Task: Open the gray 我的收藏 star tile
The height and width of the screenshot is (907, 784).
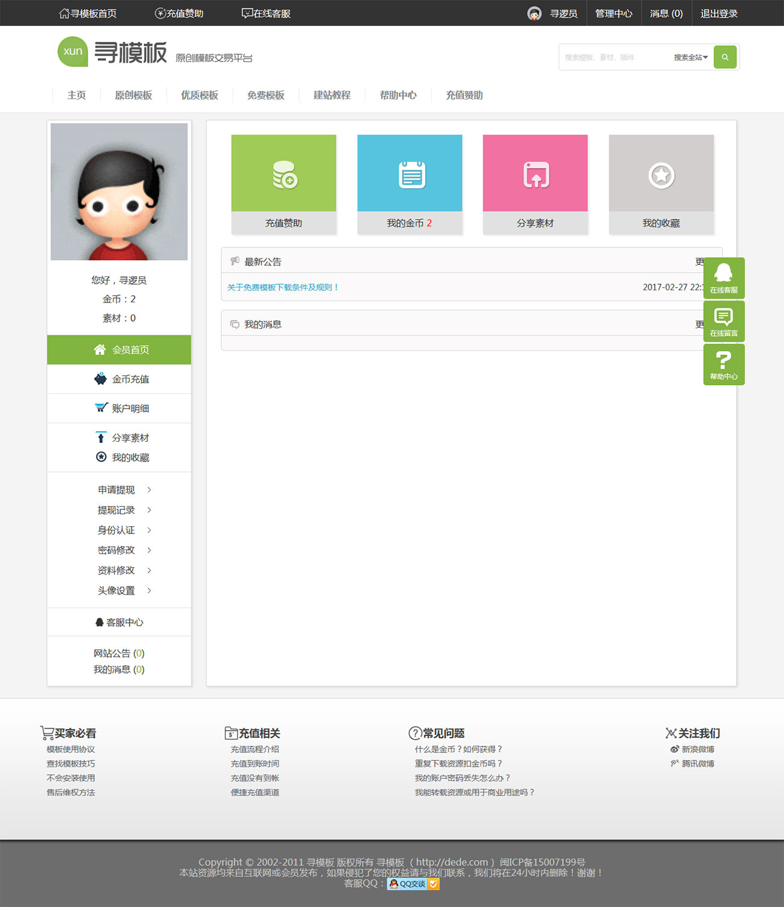Action: point(661,174)
